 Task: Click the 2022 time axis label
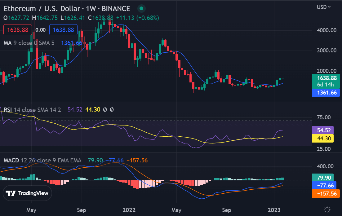[129, 210]
